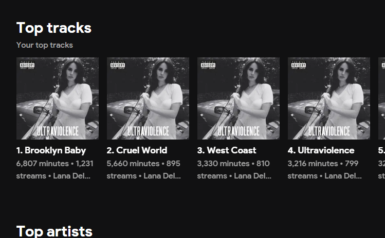This screenshot has height=238, width=385.
Task: Jump to the "Top artists" section heading
Action: point(54,231)
